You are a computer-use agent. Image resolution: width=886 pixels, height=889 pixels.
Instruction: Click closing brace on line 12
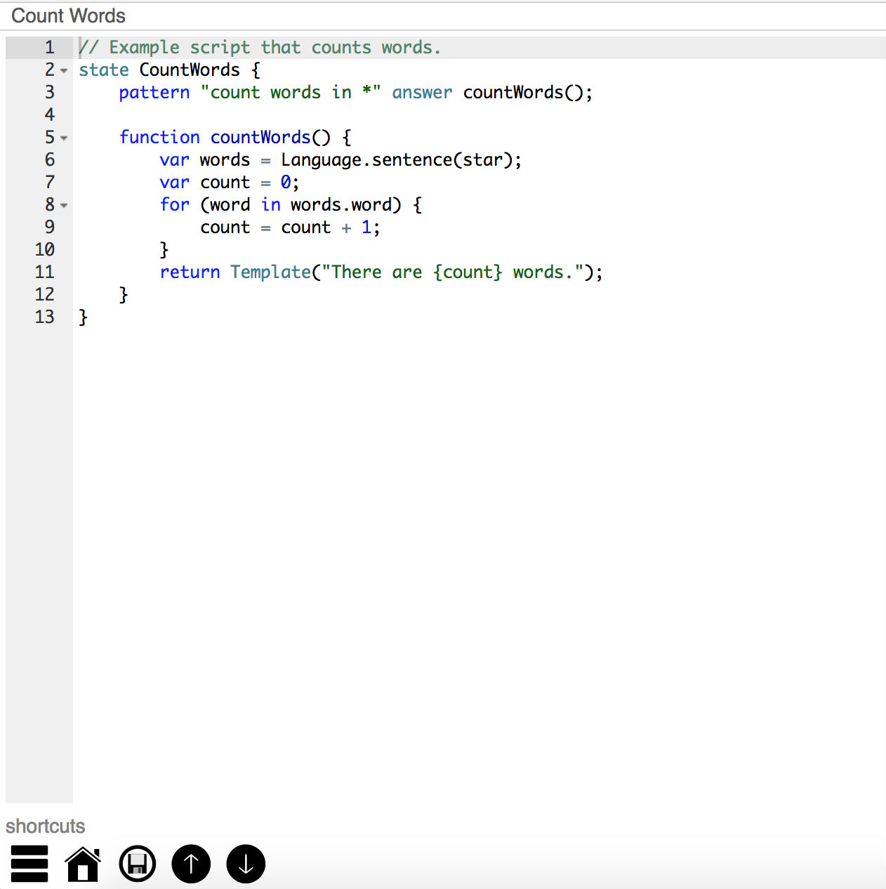coord(124,294)
